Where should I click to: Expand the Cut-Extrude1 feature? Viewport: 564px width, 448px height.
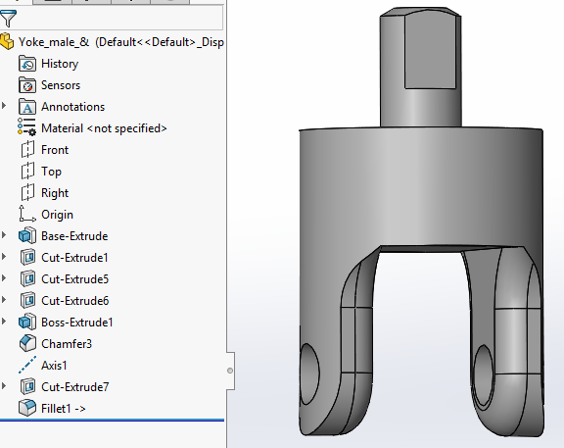[4, 257]
